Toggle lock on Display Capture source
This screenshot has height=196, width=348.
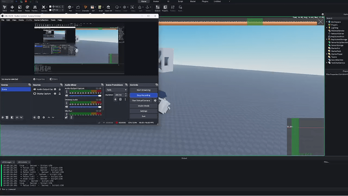pos(59,94)
